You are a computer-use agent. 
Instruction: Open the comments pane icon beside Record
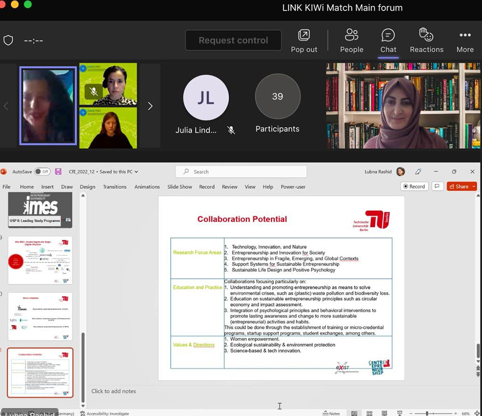pos(437,186)
